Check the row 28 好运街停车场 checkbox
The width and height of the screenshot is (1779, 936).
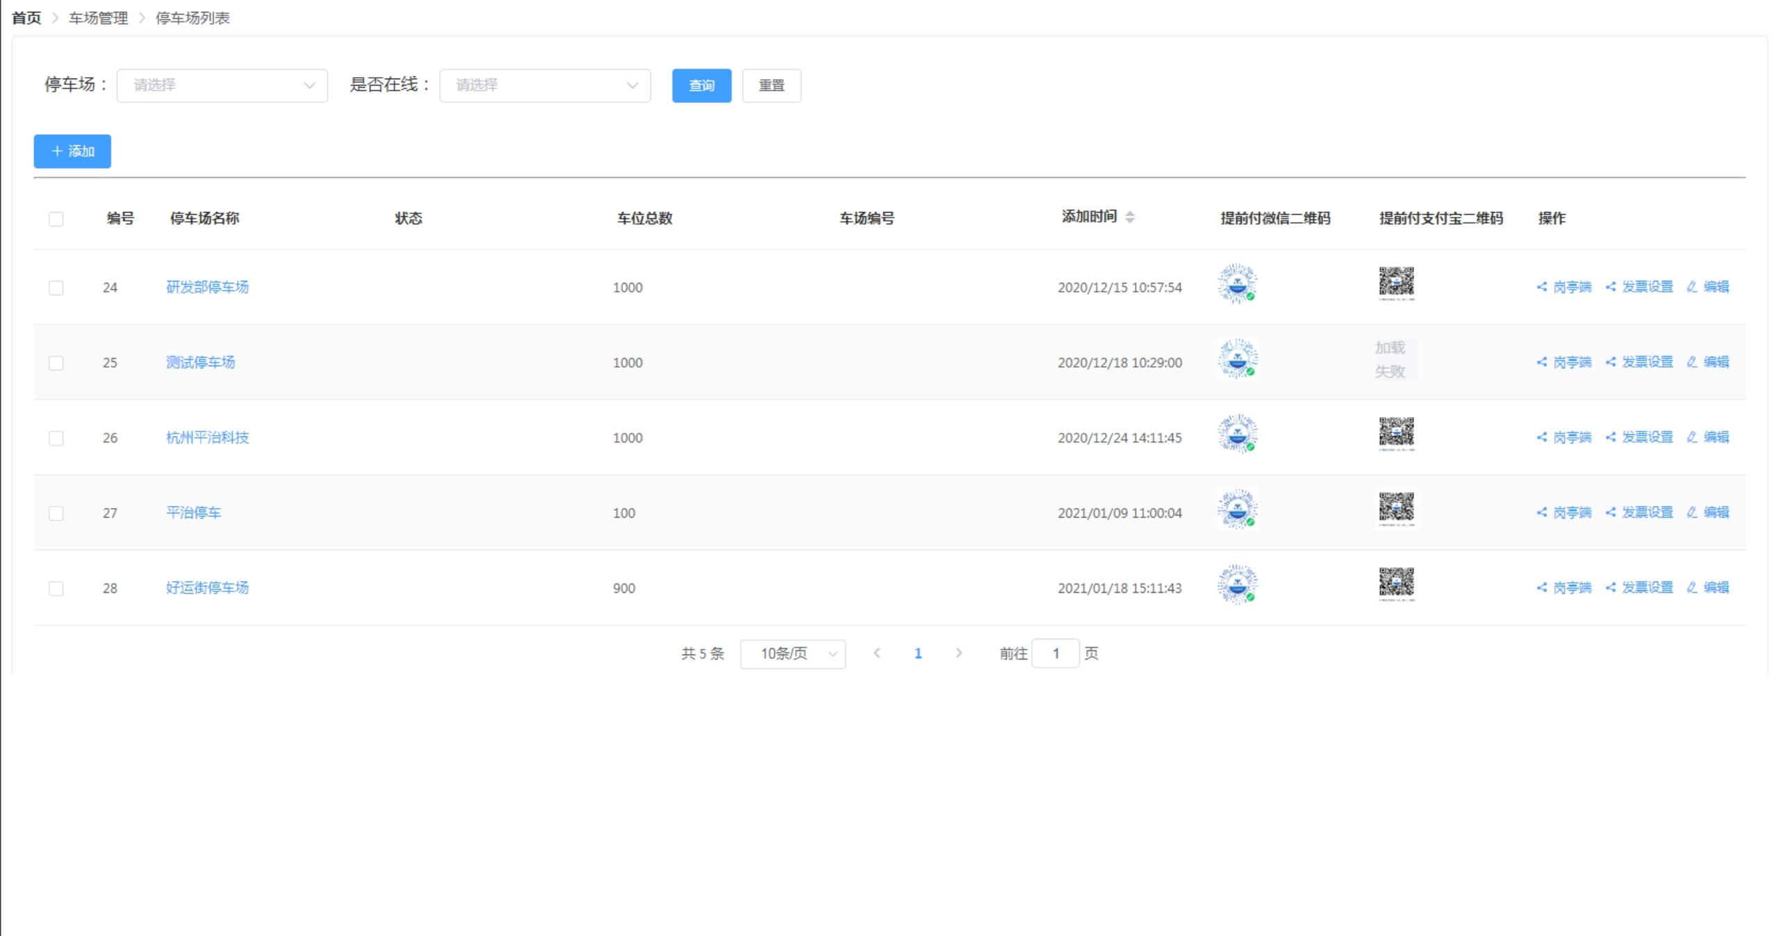pos(56,589)
